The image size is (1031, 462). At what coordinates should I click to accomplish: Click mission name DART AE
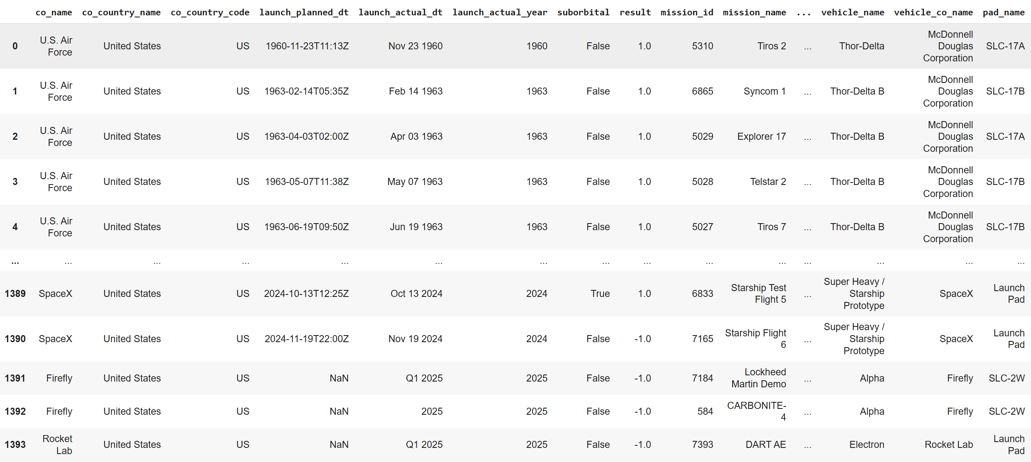click(x=766, y=445)
